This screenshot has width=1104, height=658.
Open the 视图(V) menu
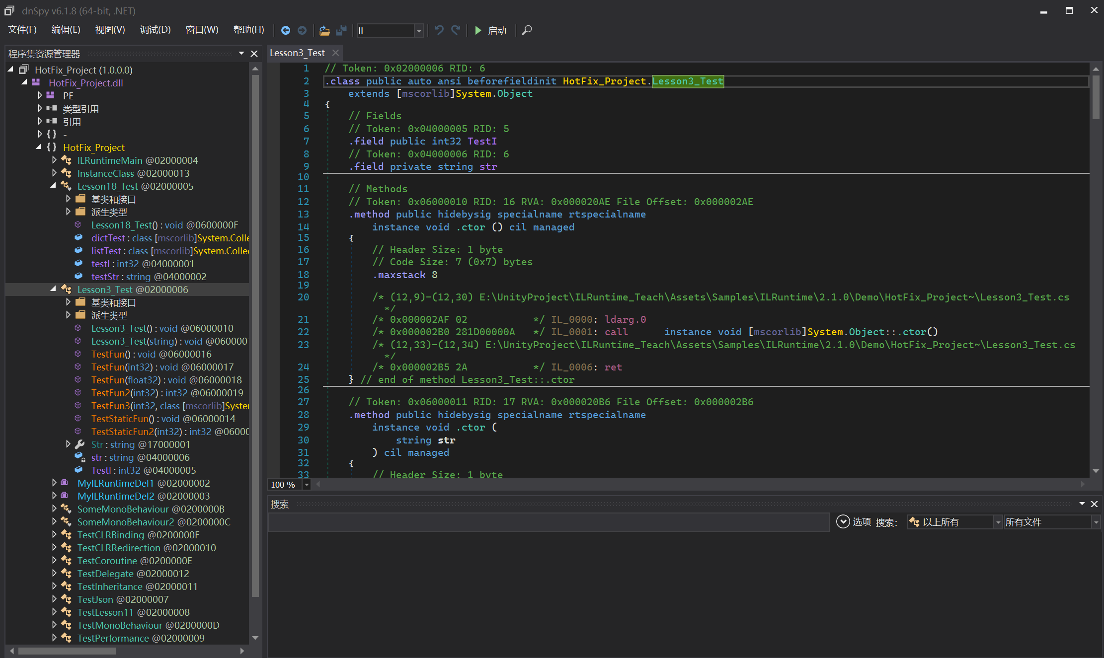point(110,30)
